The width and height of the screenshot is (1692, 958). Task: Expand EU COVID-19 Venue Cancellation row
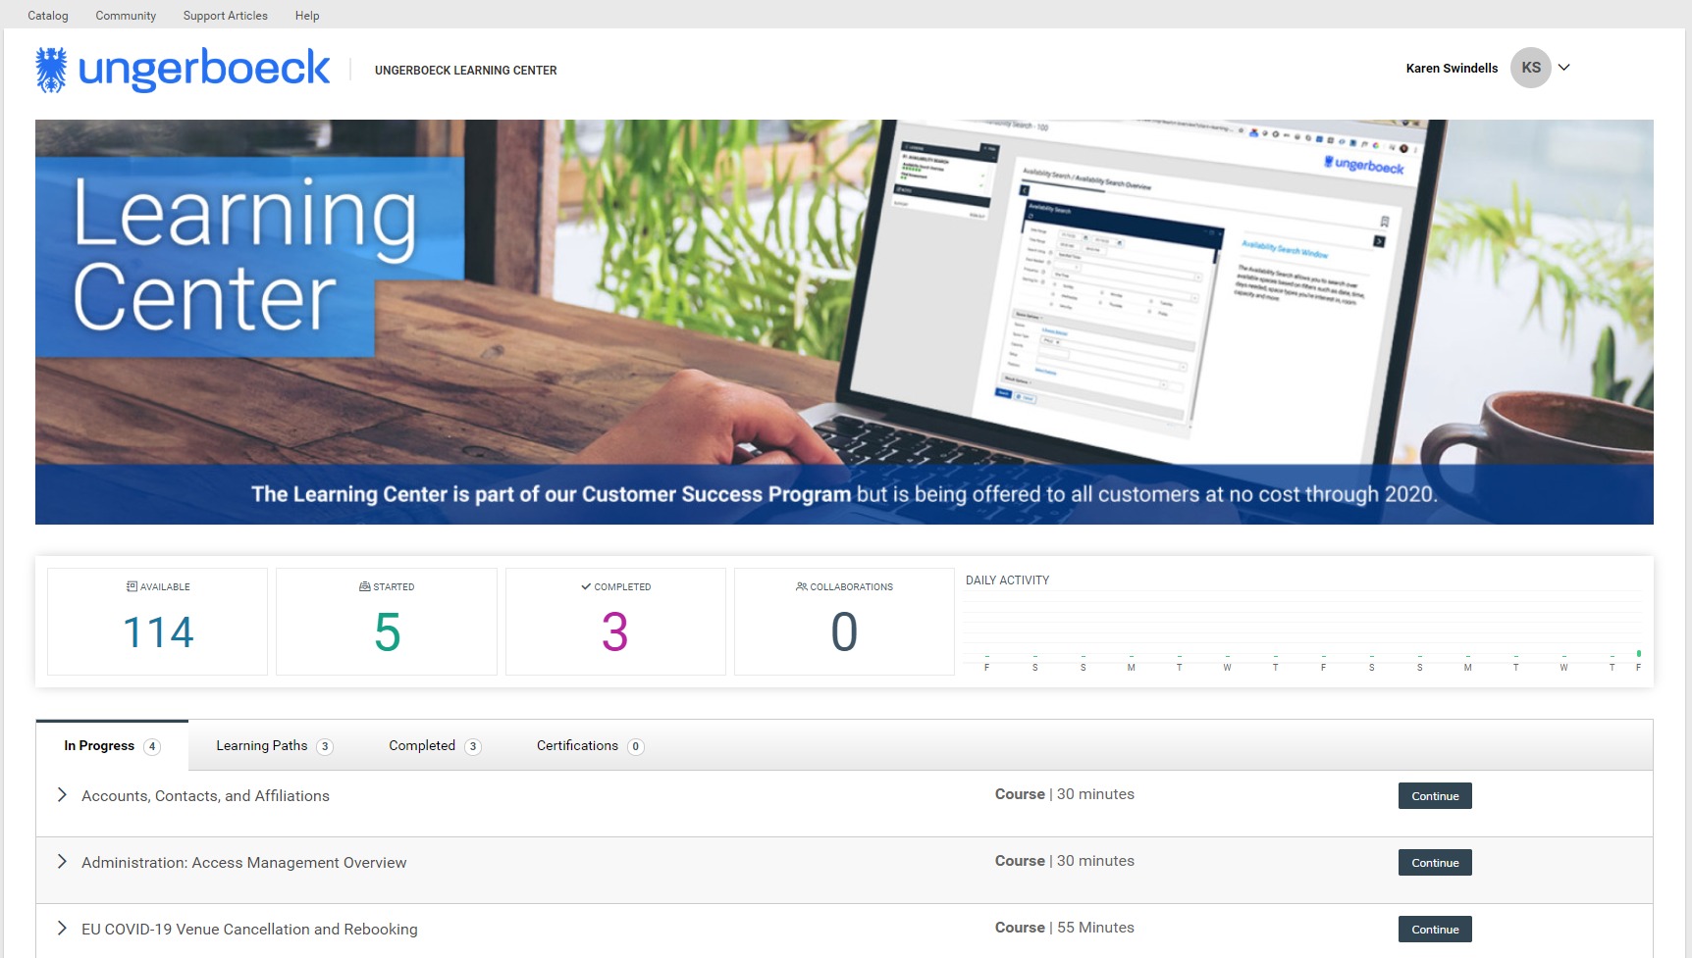pos(62,929)
